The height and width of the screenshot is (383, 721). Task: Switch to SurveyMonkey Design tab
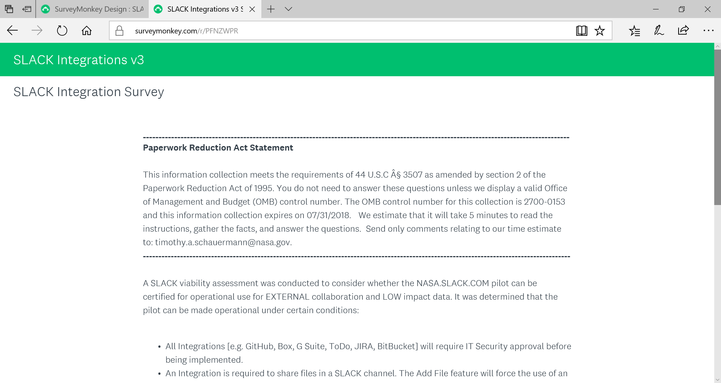click(93, 9)
